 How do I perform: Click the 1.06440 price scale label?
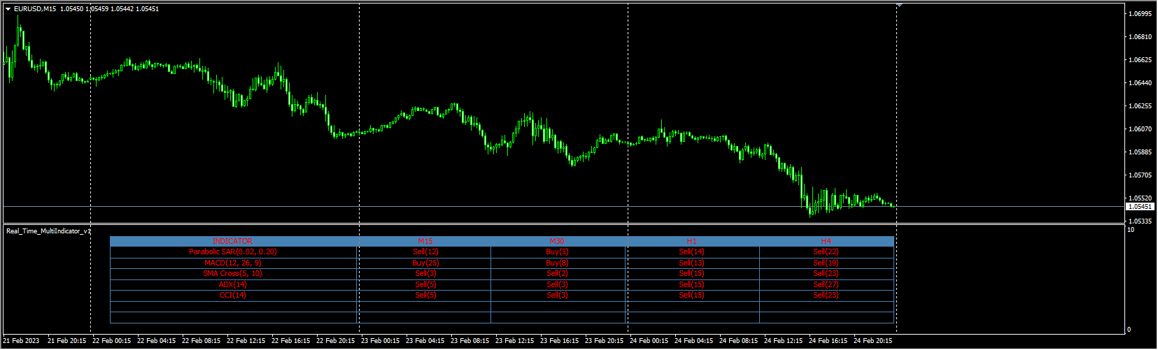tap(1141, 82)
